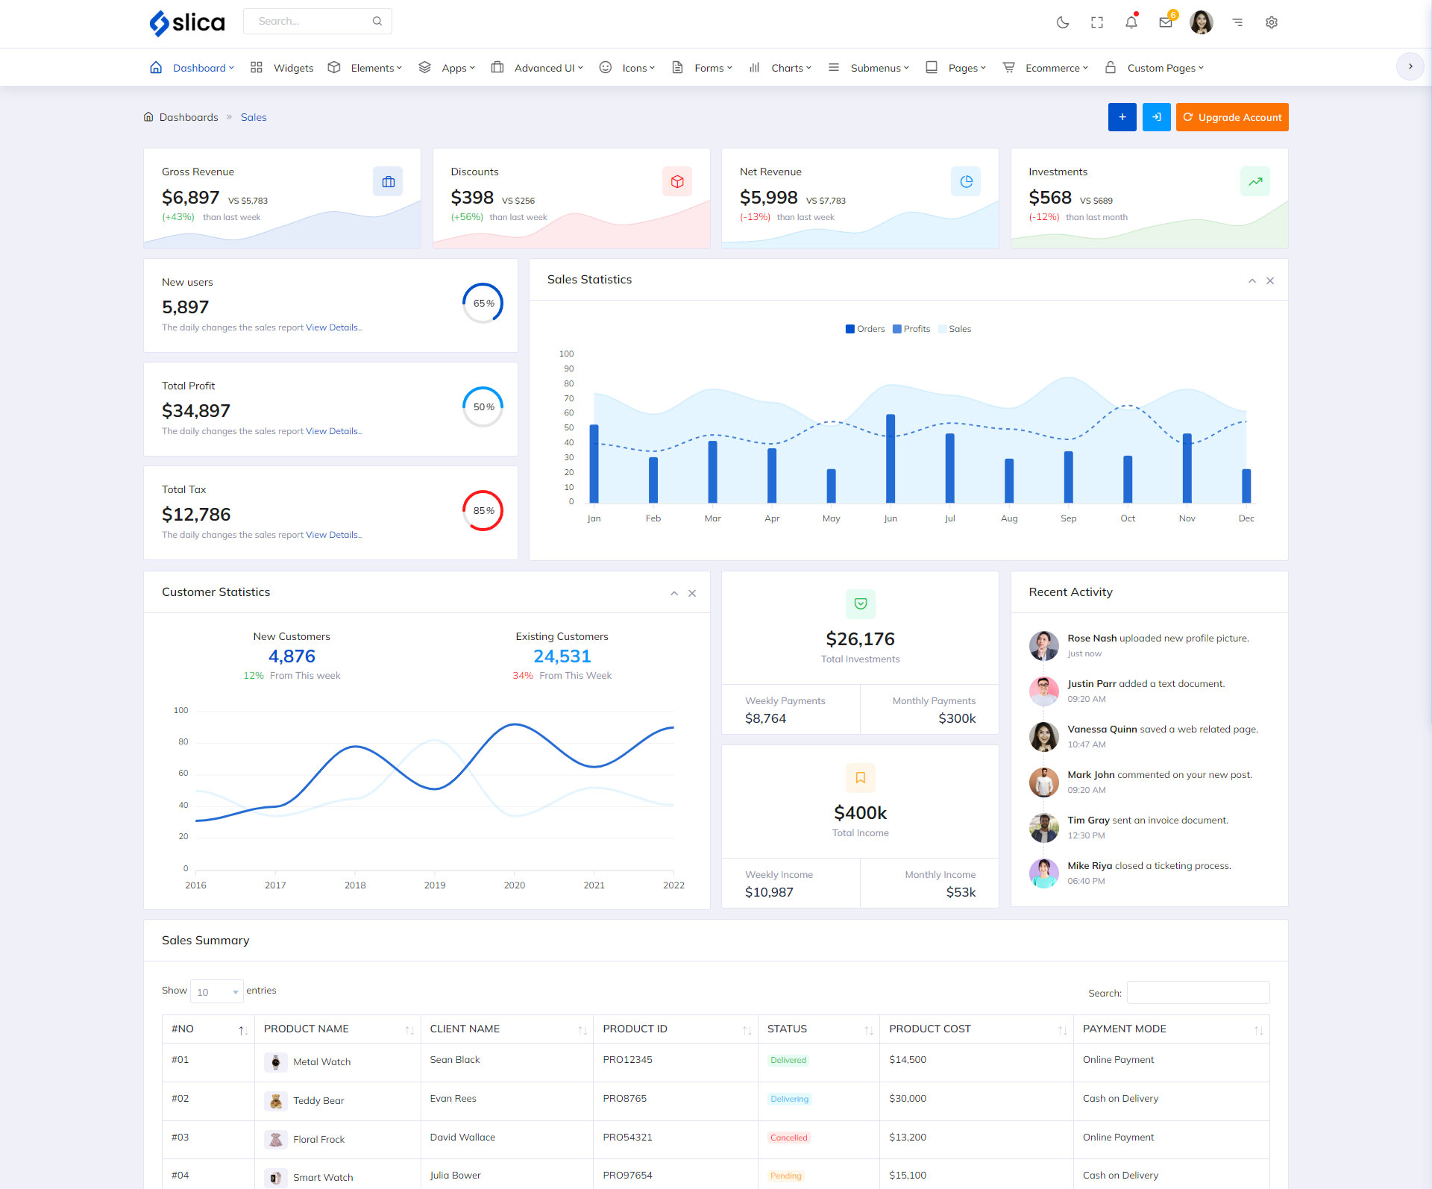Screen dimensions: 1432x1189
Task: Click the Investments trending arrow icon
Action: click(x=1255, y=181)
